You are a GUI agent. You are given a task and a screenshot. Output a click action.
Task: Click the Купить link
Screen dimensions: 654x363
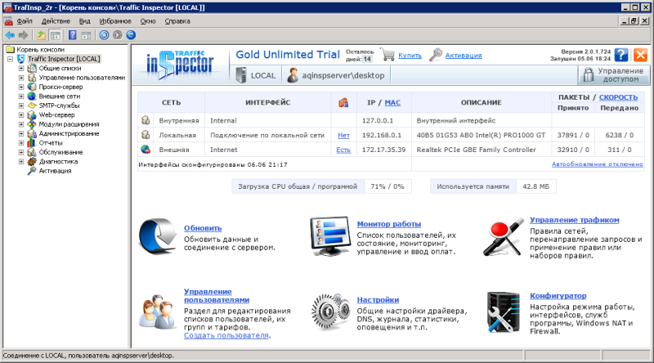(x=410, y=56)
